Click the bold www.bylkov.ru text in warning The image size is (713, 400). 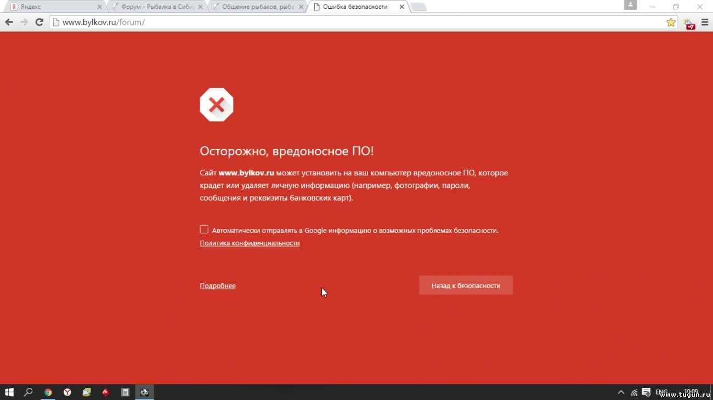(246, 173)
